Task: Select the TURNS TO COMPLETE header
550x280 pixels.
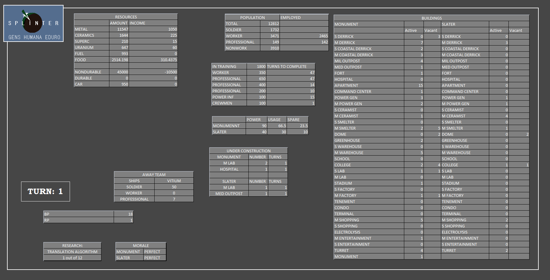Action: point(290,67)
